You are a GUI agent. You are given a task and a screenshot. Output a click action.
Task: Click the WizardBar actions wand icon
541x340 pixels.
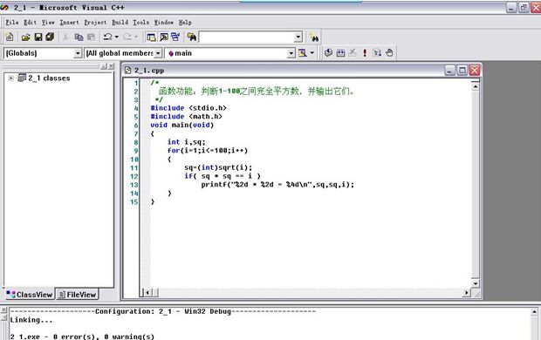point(302,53)
